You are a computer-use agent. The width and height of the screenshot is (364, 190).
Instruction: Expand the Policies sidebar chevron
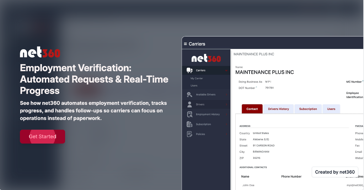[226, 134]
